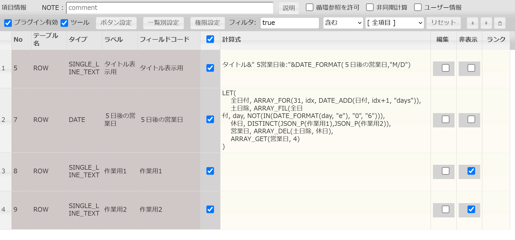The width and height of the screenshot is (515, 240).
Task: Check the ユーザー情報 checkbox
Action: pyautogui.click(x=418, y=7)
